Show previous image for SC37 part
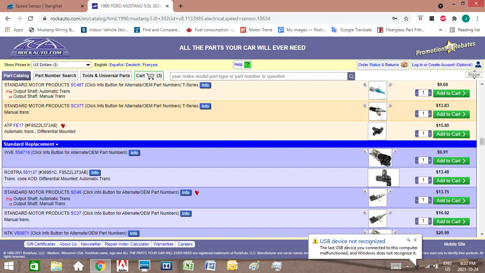 (x=365, y=213)
